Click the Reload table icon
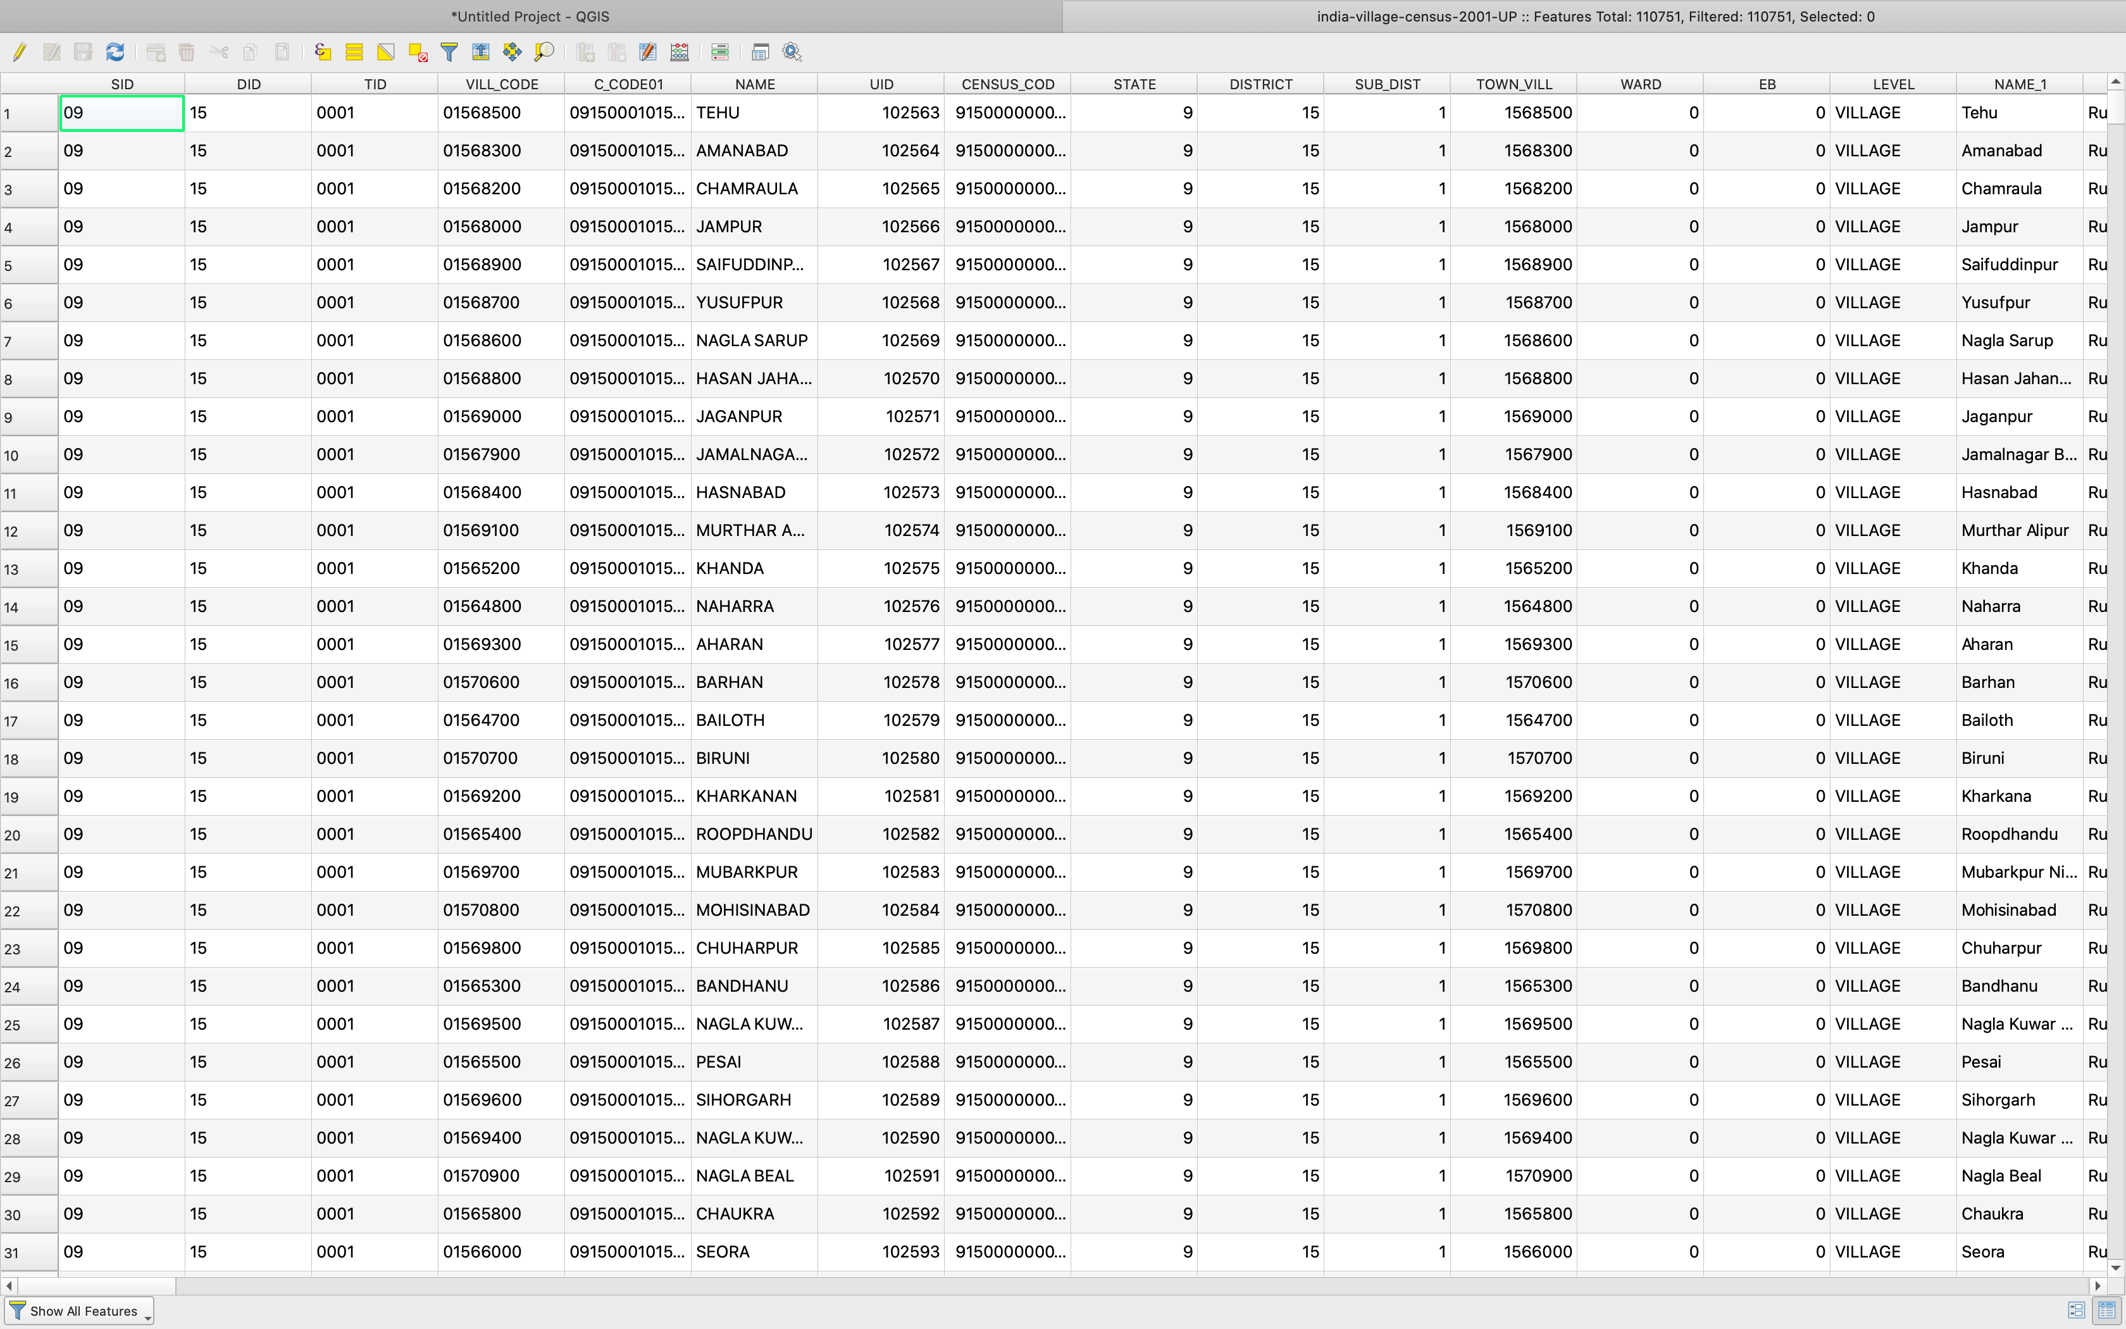This screenshot has height=1329, width=2126. tap(115, 52)
